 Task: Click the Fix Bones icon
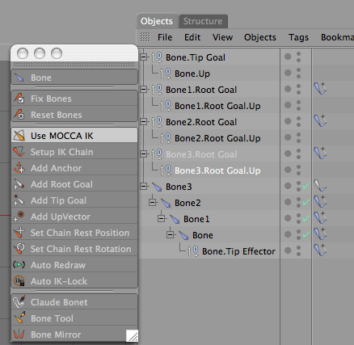pos(19,99)
